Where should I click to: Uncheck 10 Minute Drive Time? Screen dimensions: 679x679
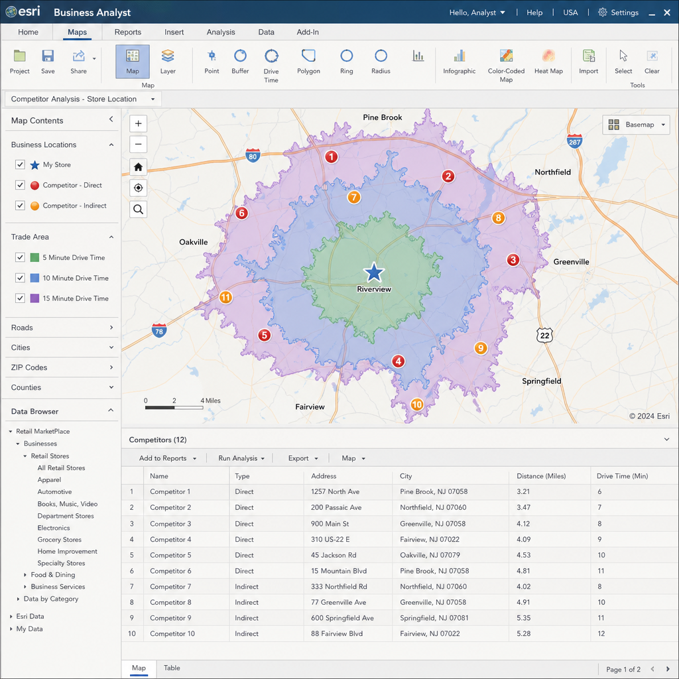point(20,278)
